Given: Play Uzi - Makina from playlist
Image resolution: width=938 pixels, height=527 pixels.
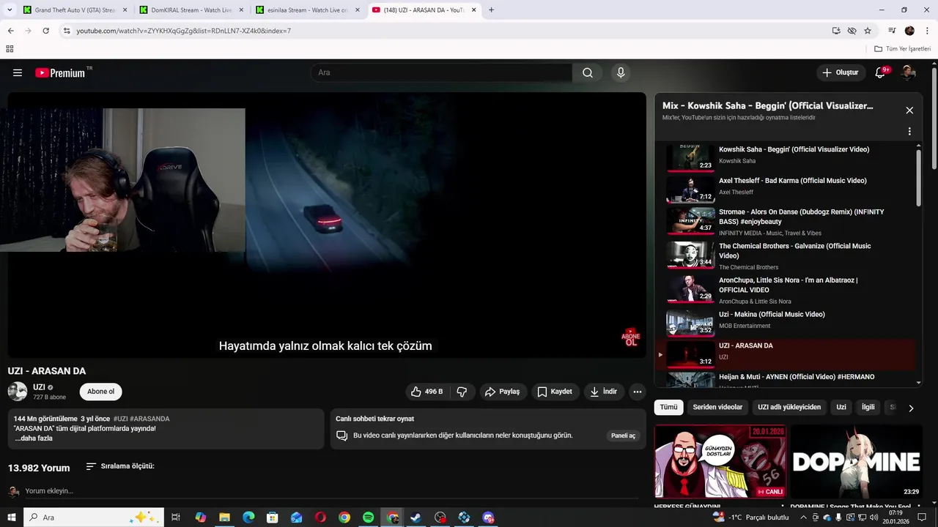Looking at the screenshot, I should [784, 323].
